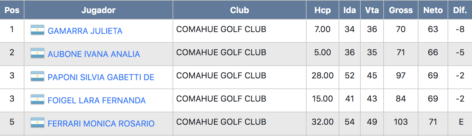The width and height of the screenshot is (472, 136).
Task: Open FERRARI MONICA ROSARIO player link
Action: (x=101, y=124)
